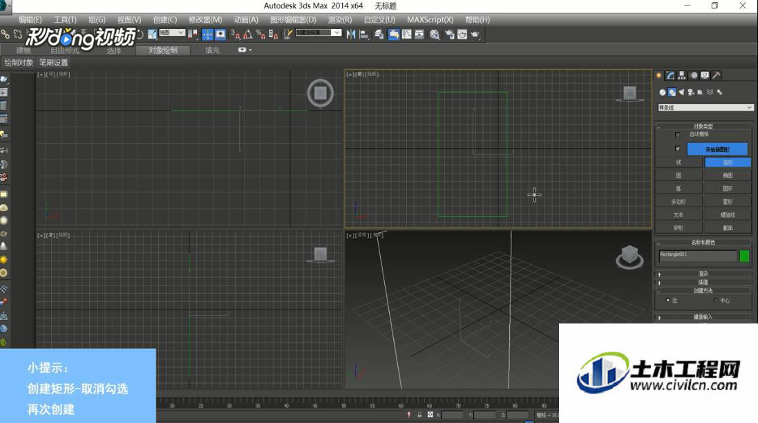Open the 修改器(M) menu
The image size is (758, 423).
[205, 20]
